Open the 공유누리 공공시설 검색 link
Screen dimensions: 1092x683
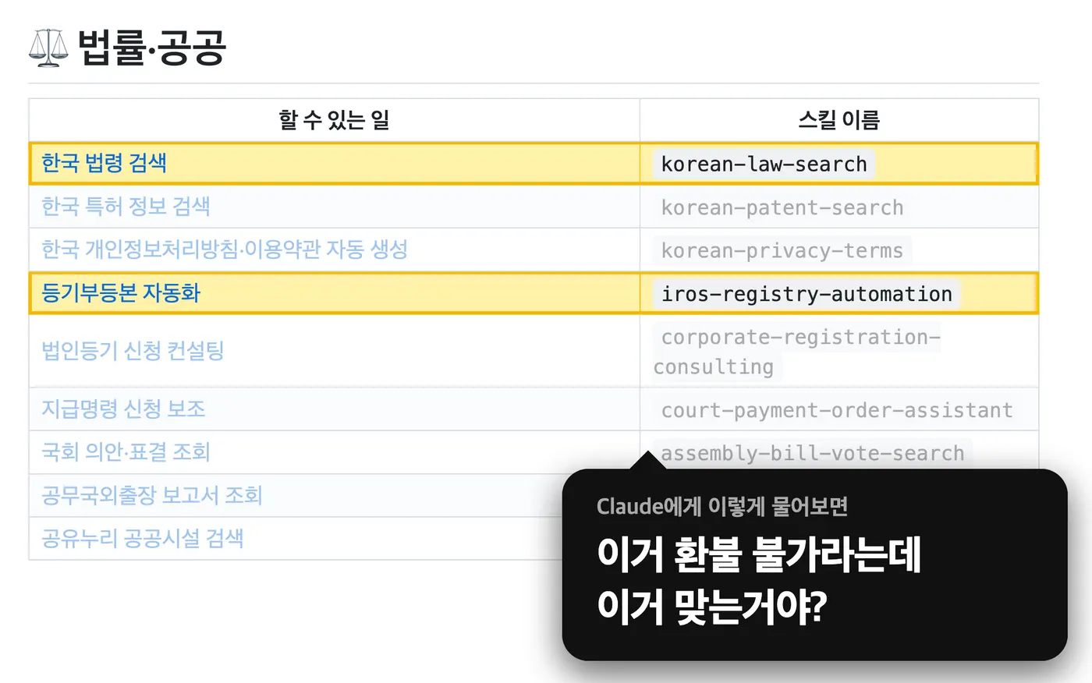[143, 538]
